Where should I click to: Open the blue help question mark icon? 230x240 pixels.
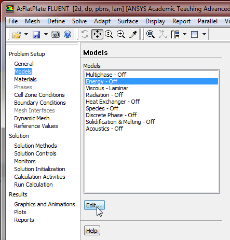pos(67,34)
